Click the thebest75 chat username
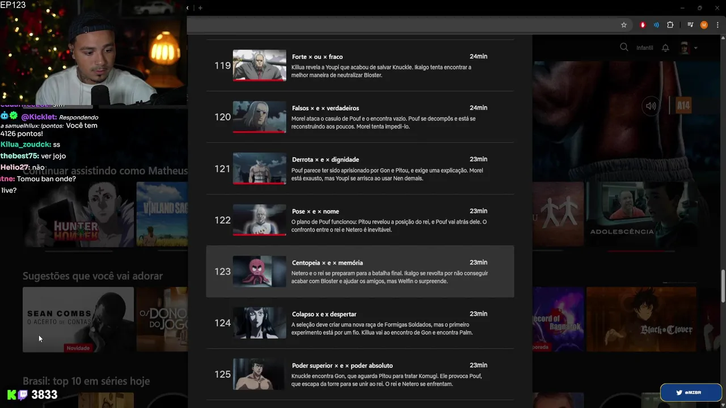Screen dimensions: 726x408 [19, 156]
